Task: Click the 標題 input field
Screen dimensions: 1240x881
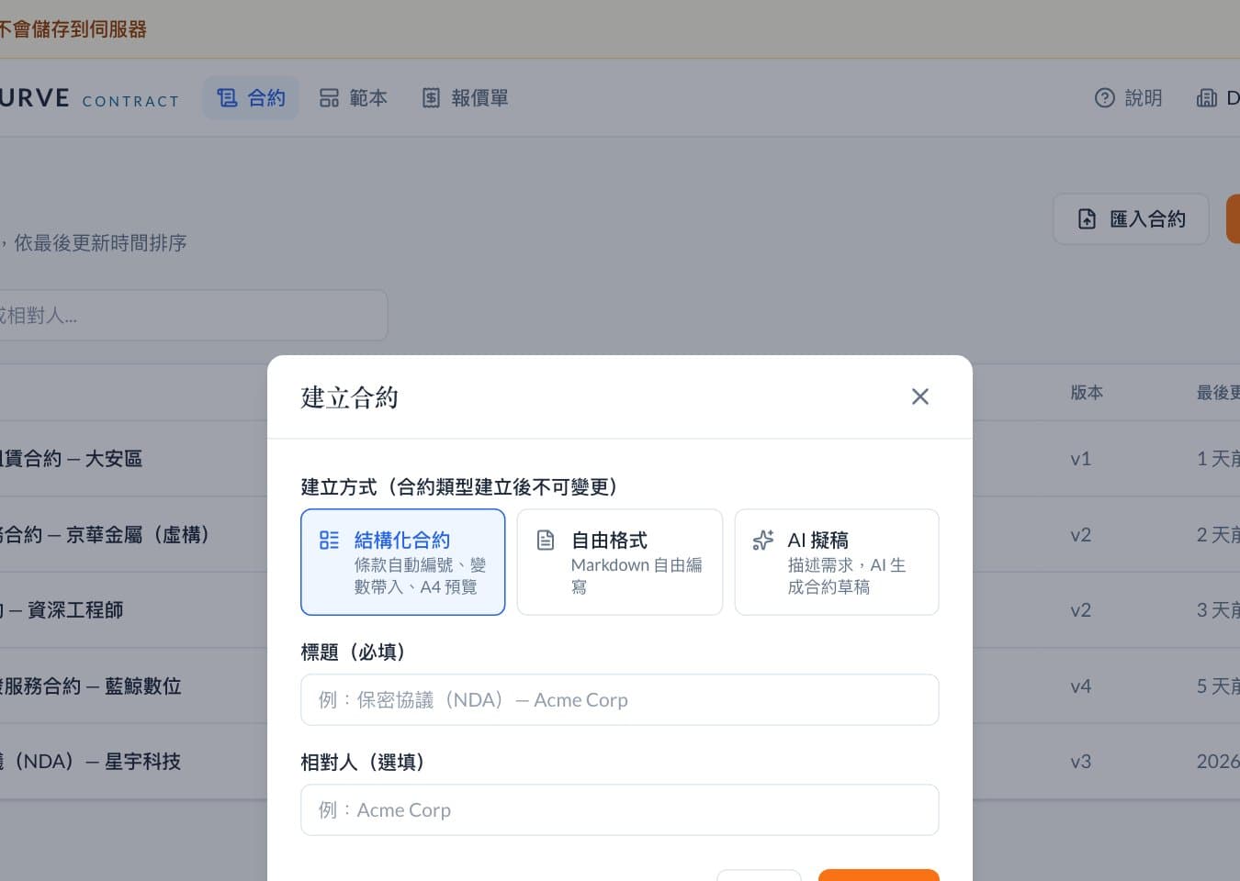Action: pyautogui.click(x=620, y=699)
